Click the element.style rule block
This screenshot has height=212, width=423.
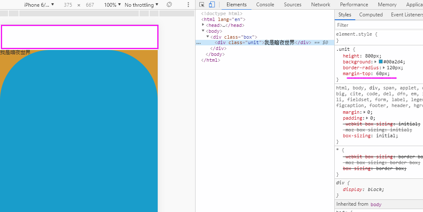click(x=379, y=37)
